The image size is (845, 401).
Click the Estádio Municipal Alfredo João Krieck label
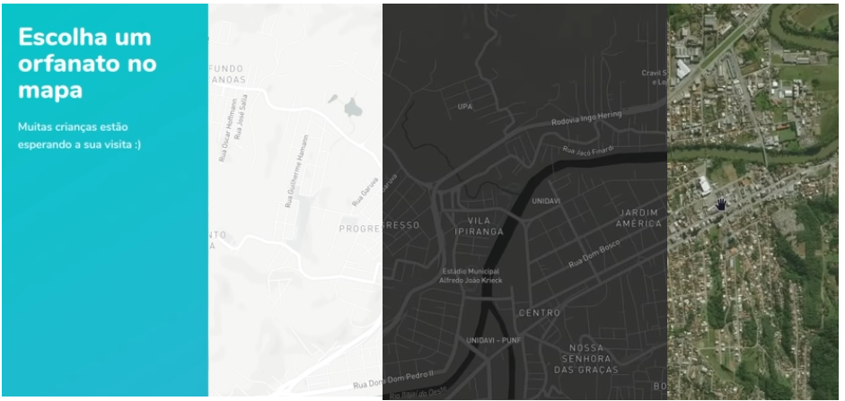tap(470, 275)
